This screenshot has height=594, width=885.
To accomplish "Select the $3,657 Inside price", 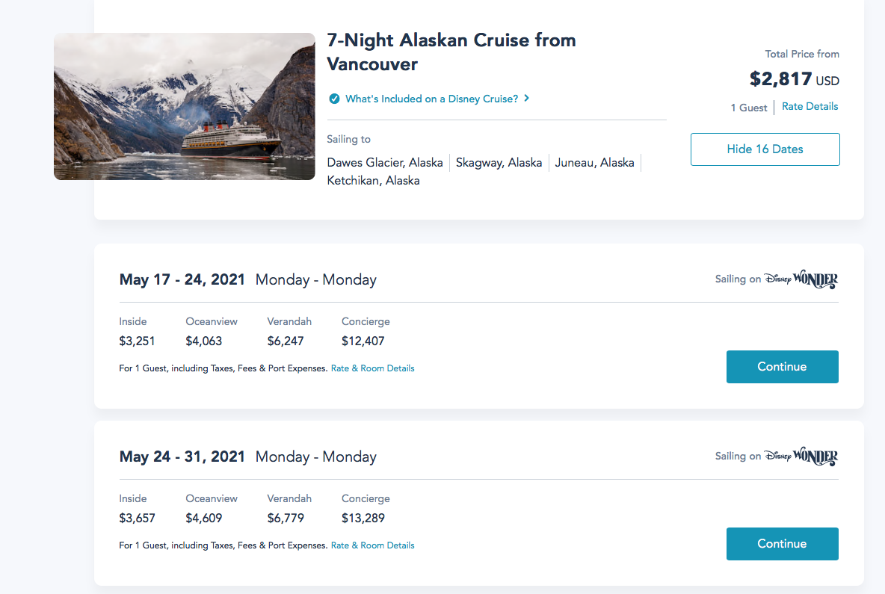I will 138,518.
